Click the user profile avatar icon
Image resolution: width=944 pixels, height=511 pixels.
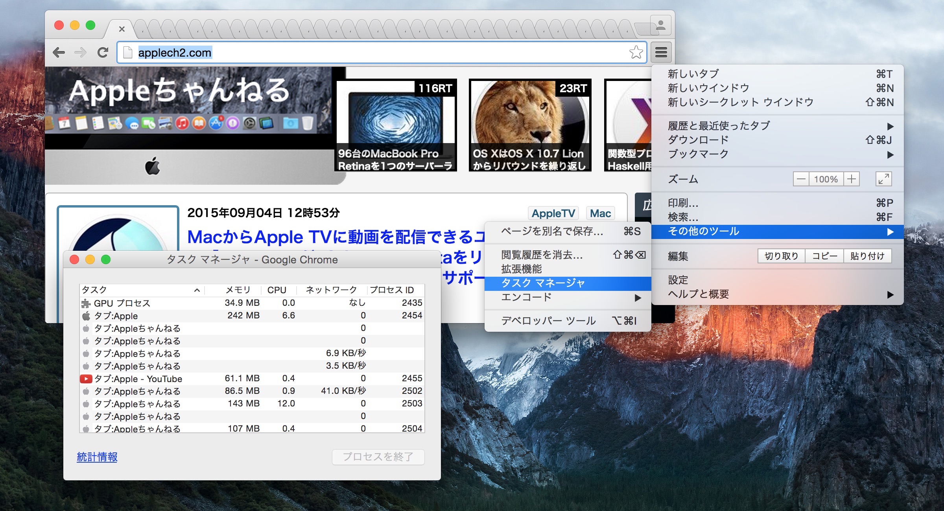(x=661, y=26)
